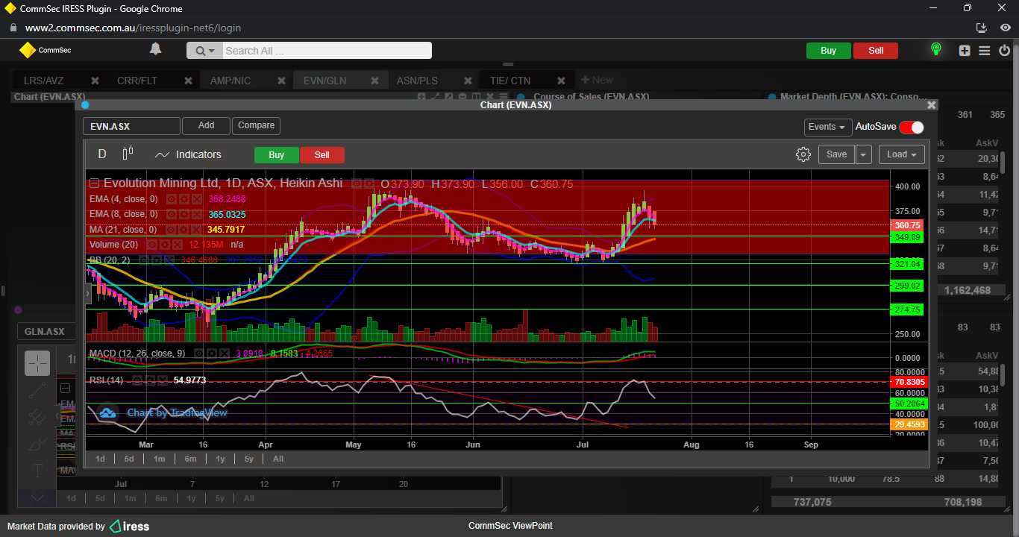Toggle visibility of MA (21, close, 0)
This screenshot has height=537, width=1019.
click(x=171, y=229)
